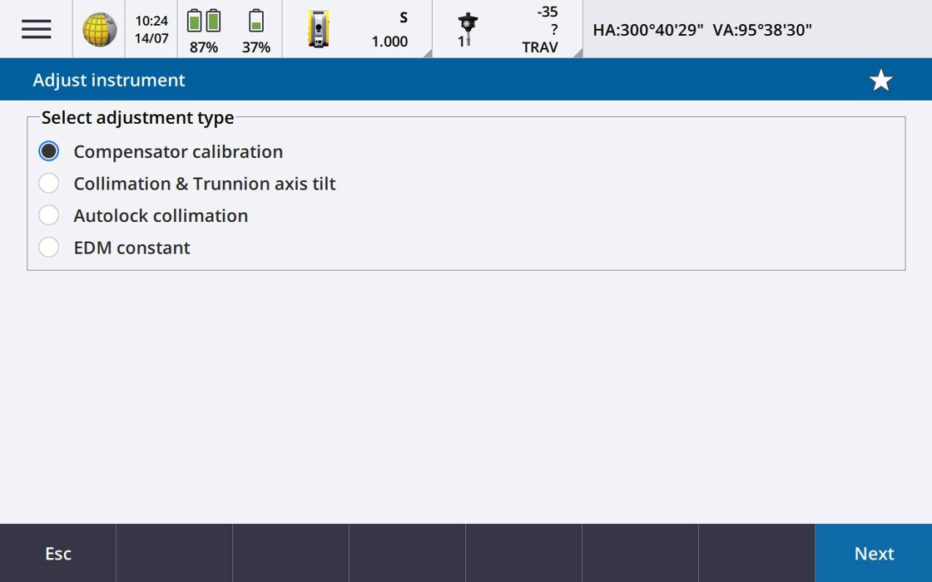
Task: Open the map via globe icon
Action: (99, 29)
